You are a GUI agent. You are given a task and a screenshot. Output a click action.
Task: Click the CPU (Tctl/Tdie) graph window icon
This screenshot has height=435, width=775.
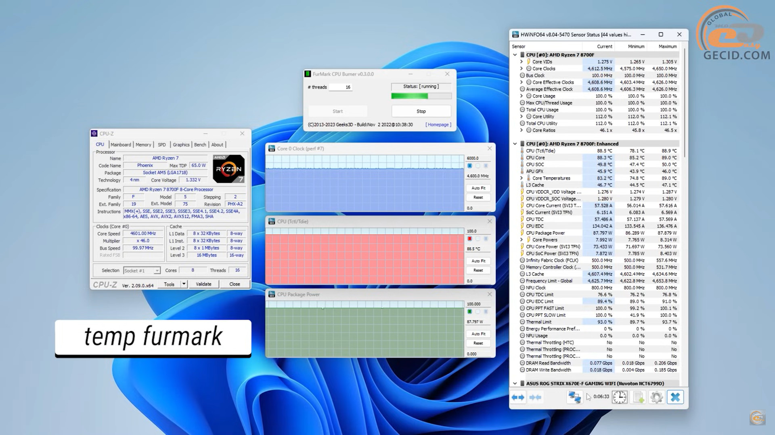(x=272, y=222)
